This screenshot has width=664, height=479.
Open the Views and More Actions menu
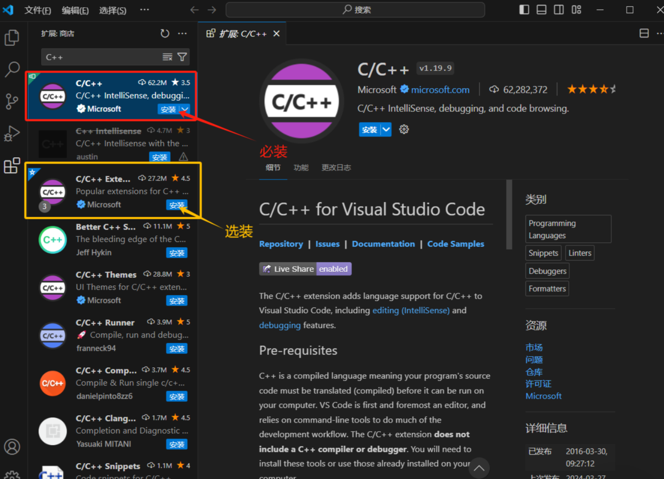click(182, 33)
